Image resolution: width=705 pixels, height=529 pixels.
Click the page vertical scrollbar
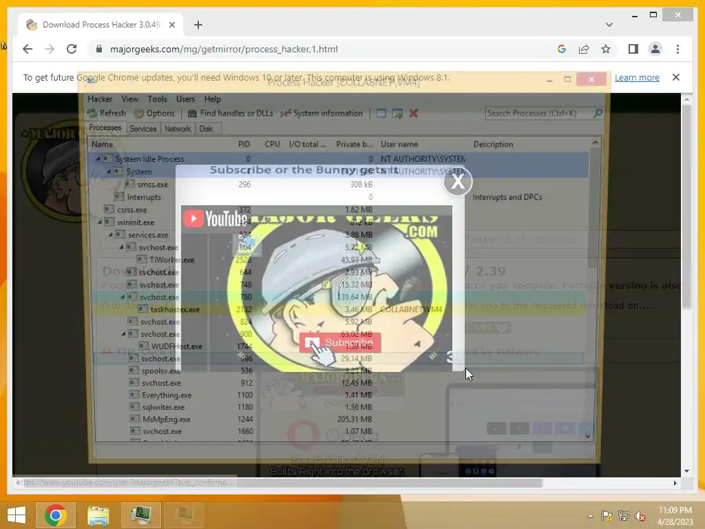coord(686,206)
